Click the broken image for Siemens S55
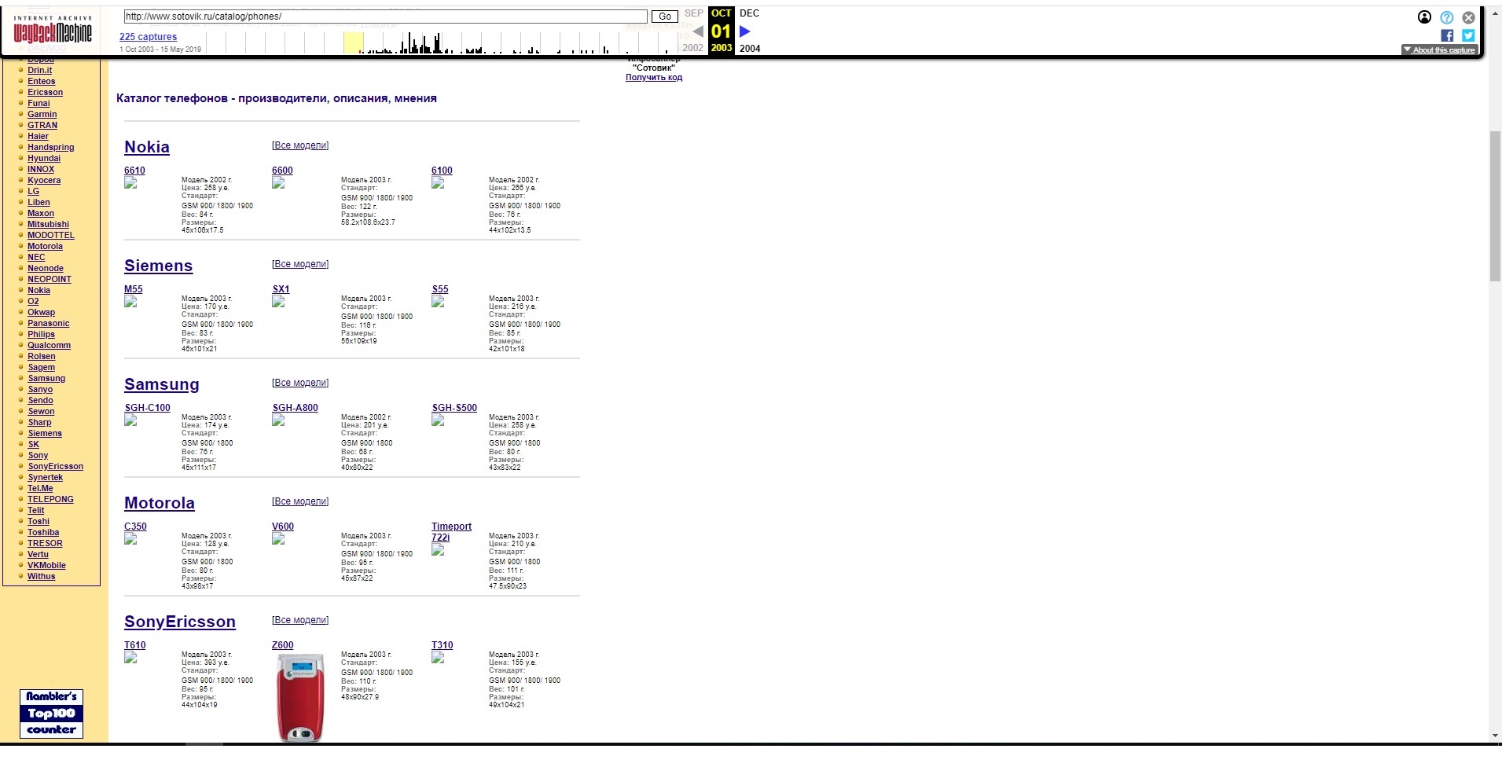The width and height of the screenshot is (1502, 767). coord(438,302)
